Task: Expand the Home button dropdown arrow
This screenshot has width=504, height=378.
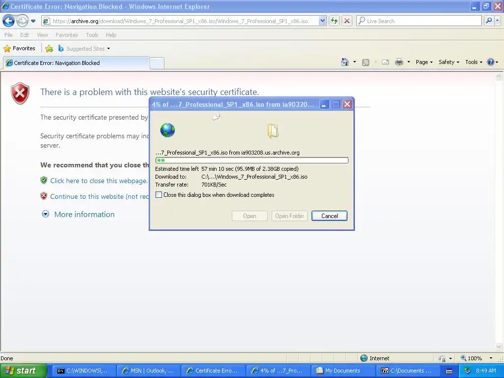Action: click(x=354, y=62)
